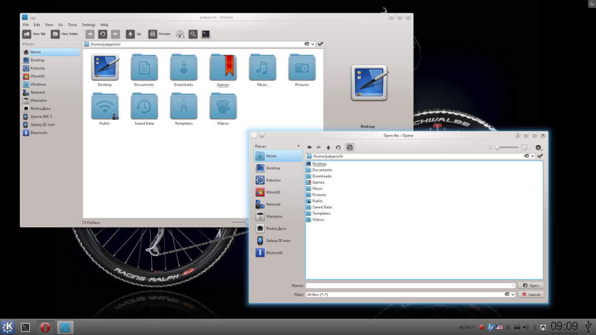Create a New Folder in Dolphin

(x=65, y=34)
